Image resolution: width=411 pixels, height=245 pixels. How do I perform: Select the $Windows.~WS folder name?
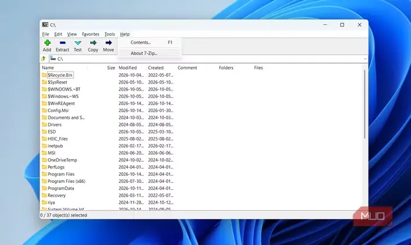pyautogui.click(x=63, y=96)
